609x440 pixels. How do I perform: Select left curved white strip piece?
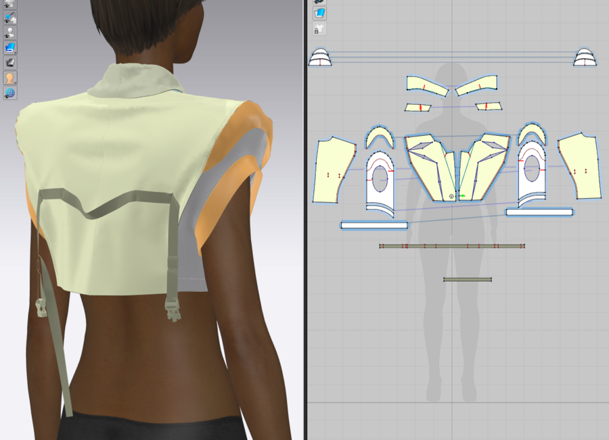(x=380, y=210)
